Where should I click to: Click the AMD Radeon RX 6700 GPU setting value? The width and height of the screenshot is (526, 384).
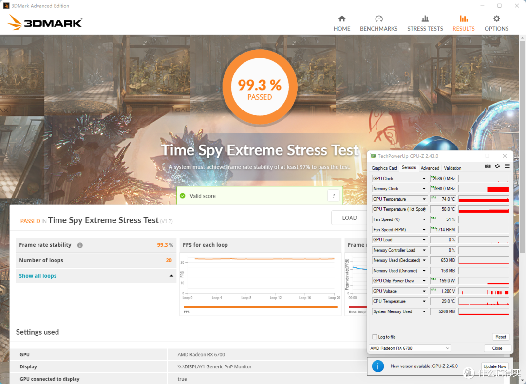click(x=201, y=354)
